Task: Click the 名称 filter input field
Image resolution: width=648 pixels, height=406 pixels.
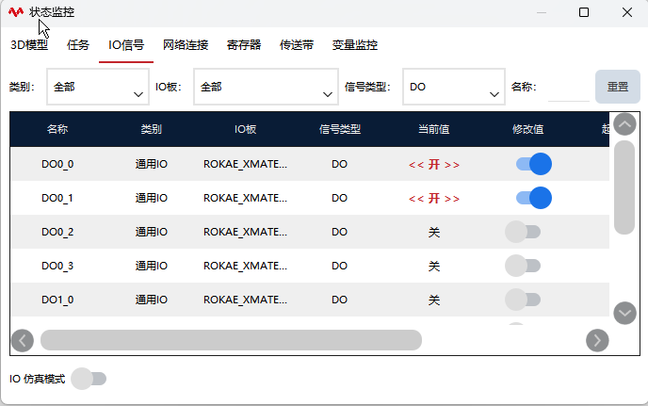Action: point(568,88)
